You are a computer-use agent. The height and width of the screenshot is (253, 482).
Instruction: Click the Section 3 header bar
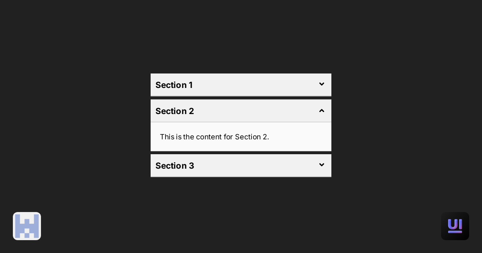tap(241, 165)
